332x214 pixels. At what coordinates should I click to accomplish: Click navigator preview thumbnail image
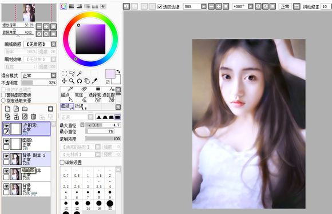29,13
